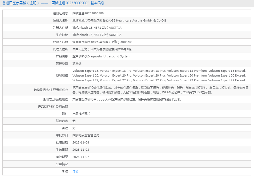This screenshot has width=254, height=177.
Task: Click the Voluson Expert 18 model line
Action: (x=159, y=71)
